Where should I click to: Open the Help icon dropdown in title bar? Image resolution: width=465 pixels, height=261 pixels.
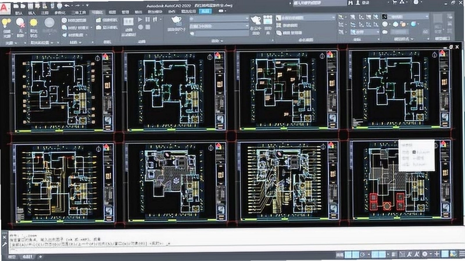click(416, 2)
